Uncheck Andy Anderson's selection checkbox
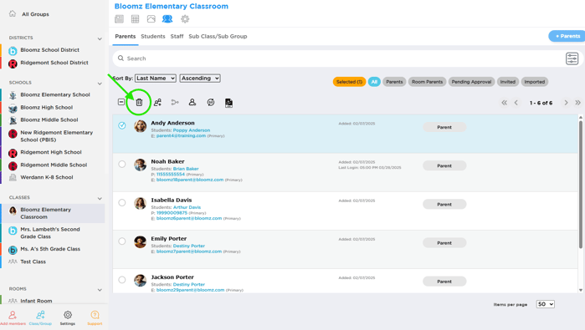The height and width of the screenshot is (330, 585). click(122, 125)
